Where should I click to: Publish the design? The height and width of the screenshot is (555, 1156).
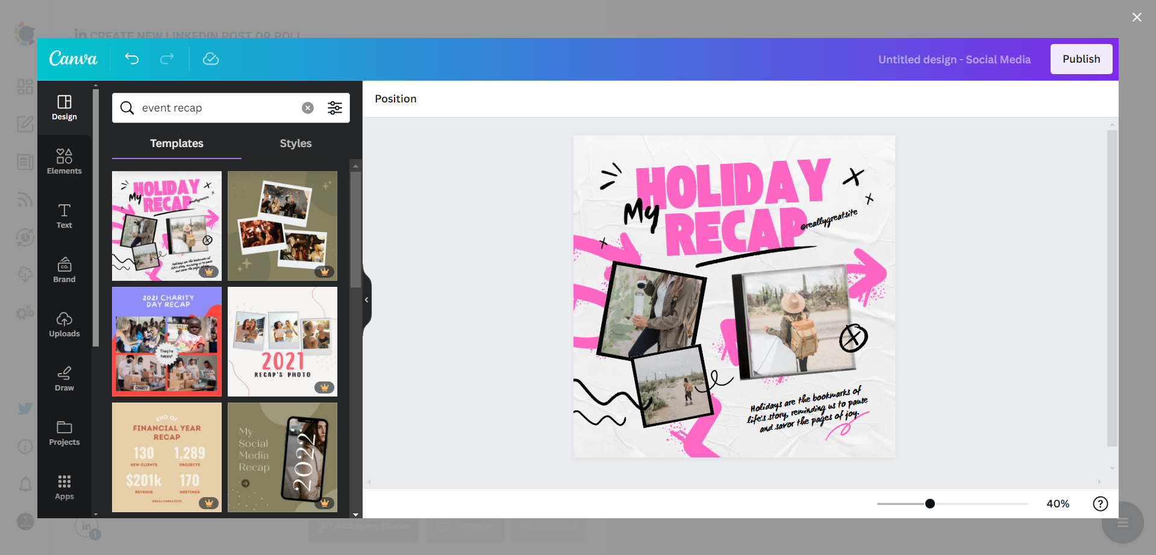coord(1081,58)
